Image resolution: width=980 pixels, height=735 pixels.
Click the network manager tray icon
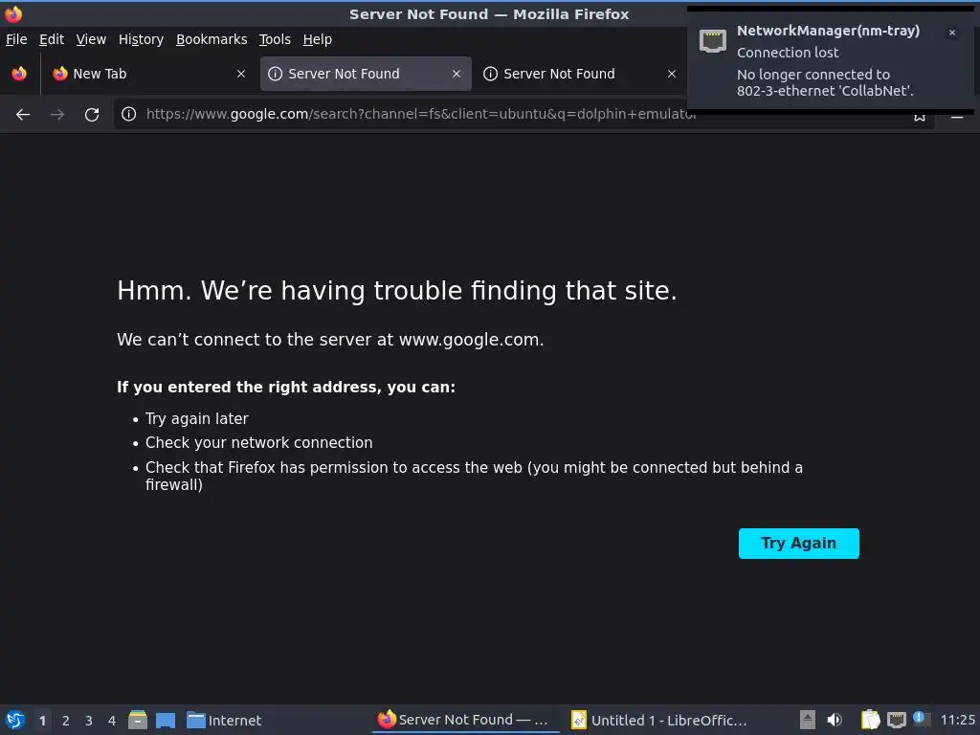click(897, 720)
